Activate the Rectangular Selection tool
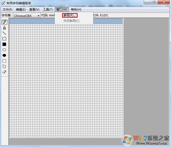 tap(4, 61)
